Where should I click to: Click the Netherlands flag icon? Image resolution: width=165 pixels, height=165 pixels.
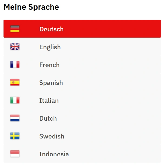(15, 118)
